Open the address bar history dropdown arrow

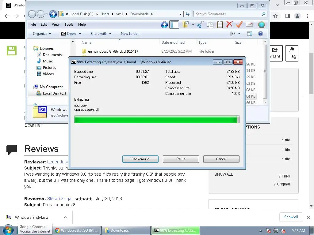(x=180, y=14)
